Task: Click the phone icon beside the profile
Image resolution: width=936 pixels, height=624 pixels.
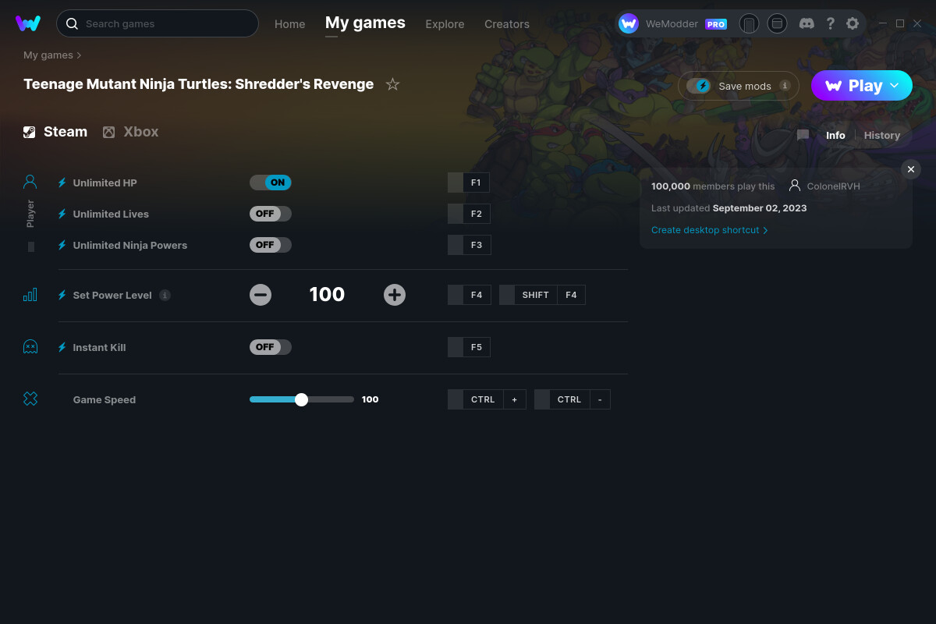Action: click(749, 23)
